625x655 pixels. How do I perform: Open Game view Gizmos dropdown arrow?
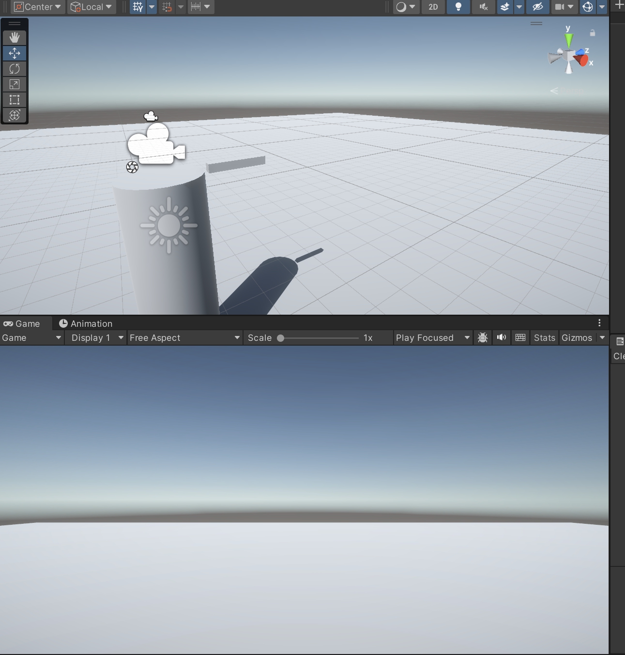tap(602, 337)
